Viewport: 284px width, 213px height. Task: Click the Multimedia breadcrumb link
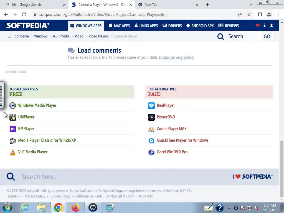coord(61,36)
